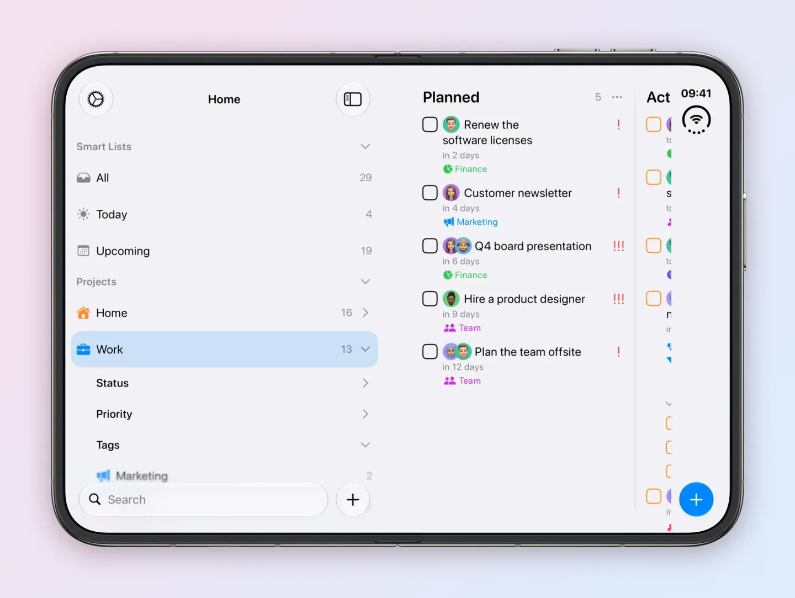
Task: Click the Home project house icon
Action: pyautogui.click(x=83, y=313)
